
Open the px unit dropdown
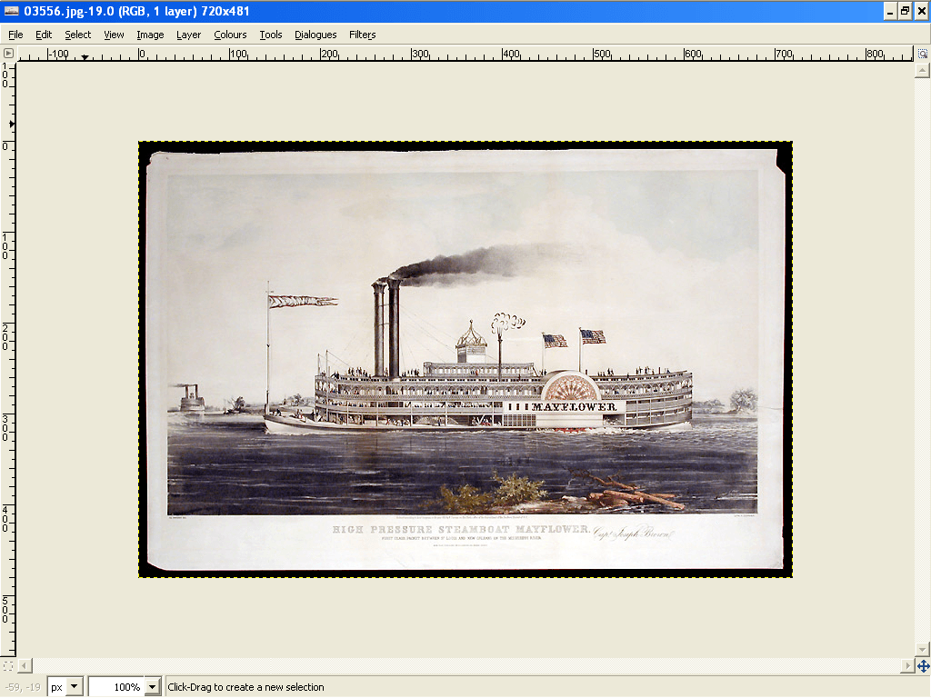pos(74,687)
